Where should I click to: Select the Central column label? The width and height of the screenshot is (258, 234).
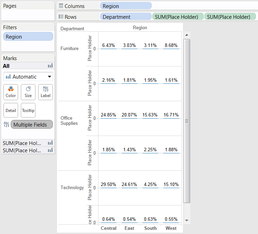point(108,228)
